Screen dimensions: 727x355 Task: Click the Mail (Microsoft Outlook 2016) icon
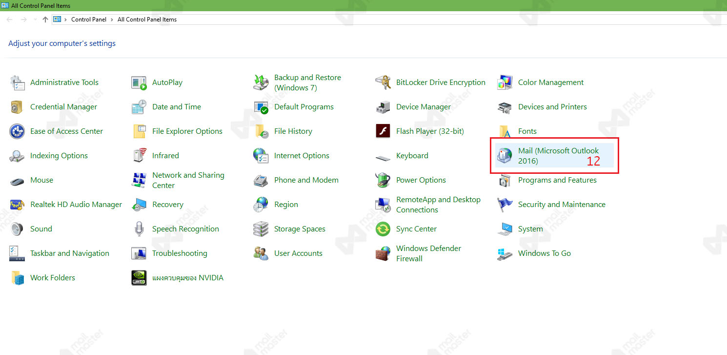(505, 156)
